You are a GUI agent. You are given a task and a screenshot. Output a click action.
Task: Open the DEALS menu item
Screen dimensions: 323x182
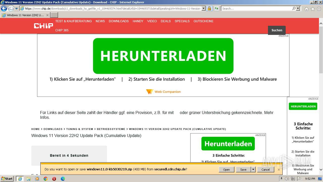click(166, 21)
